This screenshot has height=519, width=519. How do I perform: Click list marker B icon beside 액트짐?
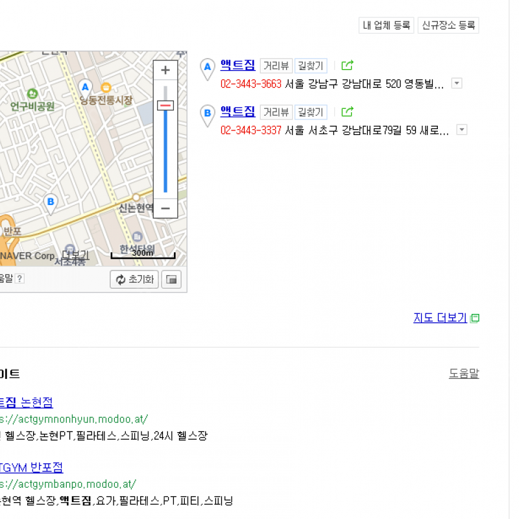pyautogui.click(x=208, y=115)
